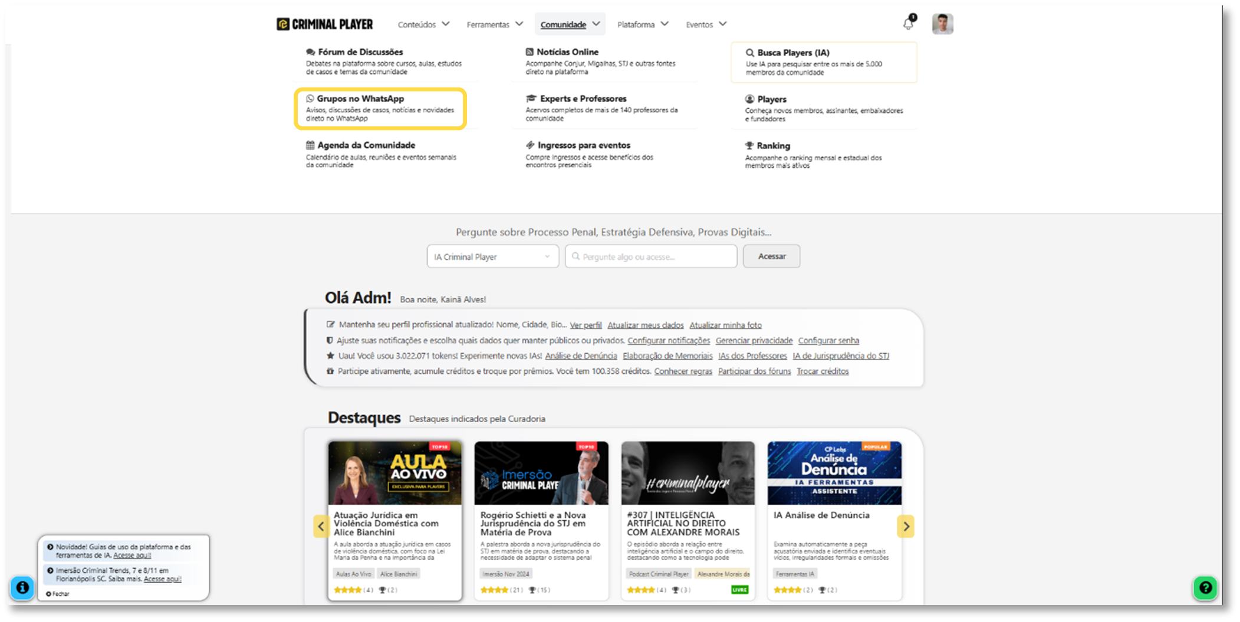The height and width of the screenshot is (622, 1240).
Task: Click the green help question mark icon
Action: (1205, 587)
